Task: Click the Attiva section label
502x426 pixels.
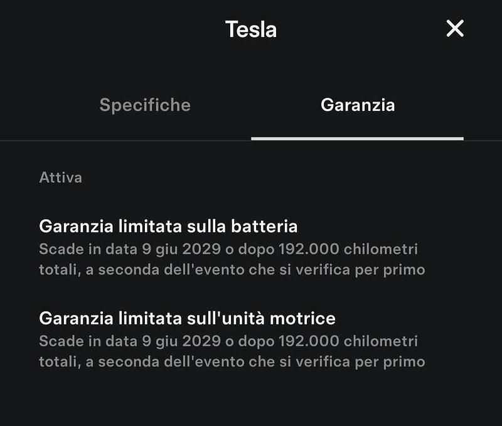Action: (60, 178)
